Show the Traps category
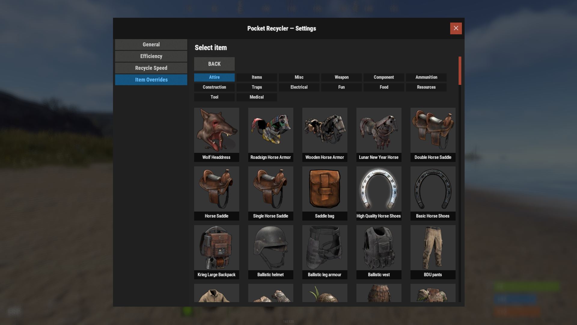The width and height of the screenshot is (577, 325). point(257,87)
